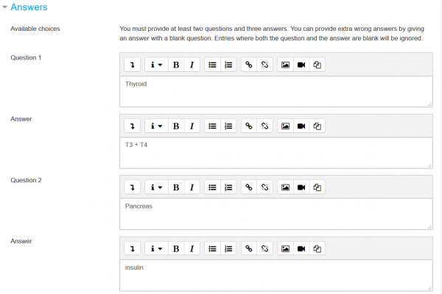Open paragraph styles dropdown for Question 1
Screen dimensions: 442x294
click(156, 65)
